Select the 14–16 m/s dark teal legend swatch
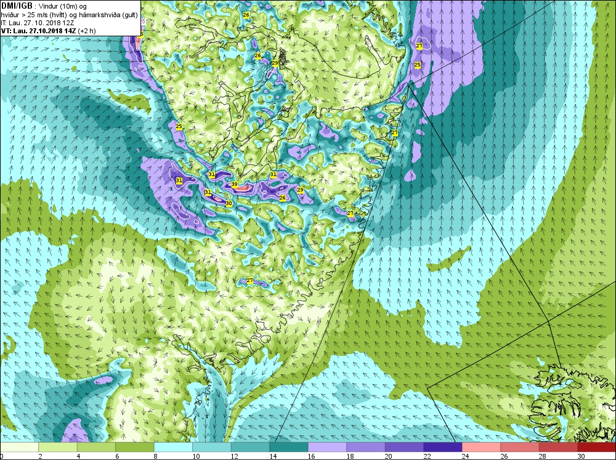Viewport: 616px width, 460px height. (x=289, y=447)
